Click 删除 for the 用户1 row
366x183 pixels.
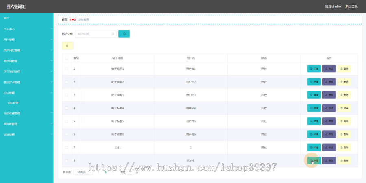point(344,161)
